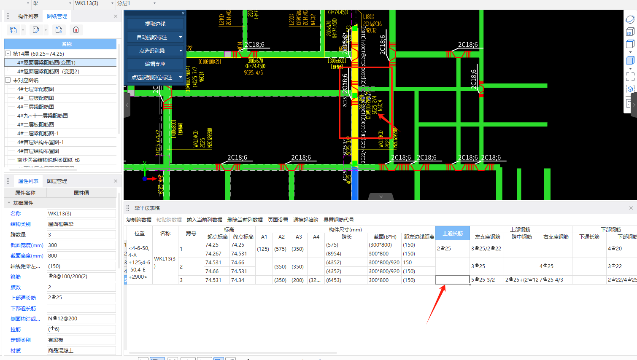Click the locate drawing icon

59,30
